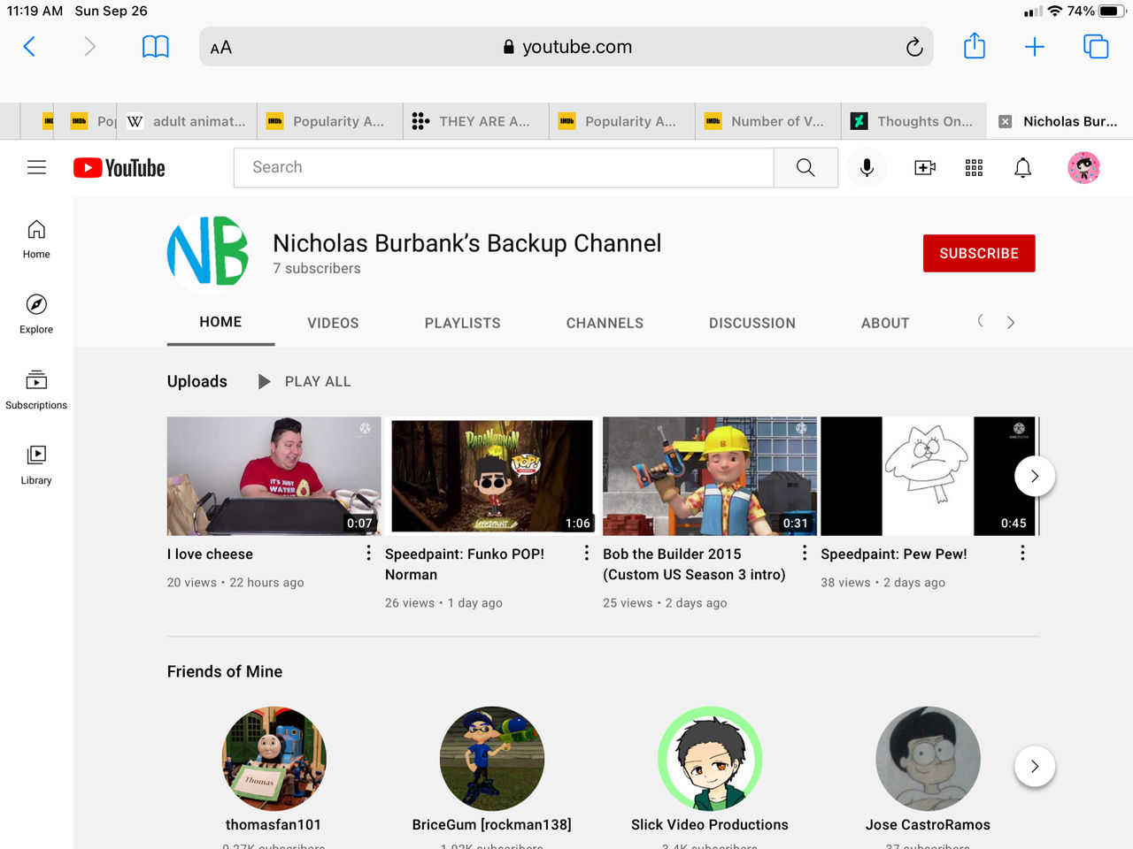Open the YouTube apps grid icon
This screenshot has height=849, width=1133.
pyautogui.click(x=974, y=167)
